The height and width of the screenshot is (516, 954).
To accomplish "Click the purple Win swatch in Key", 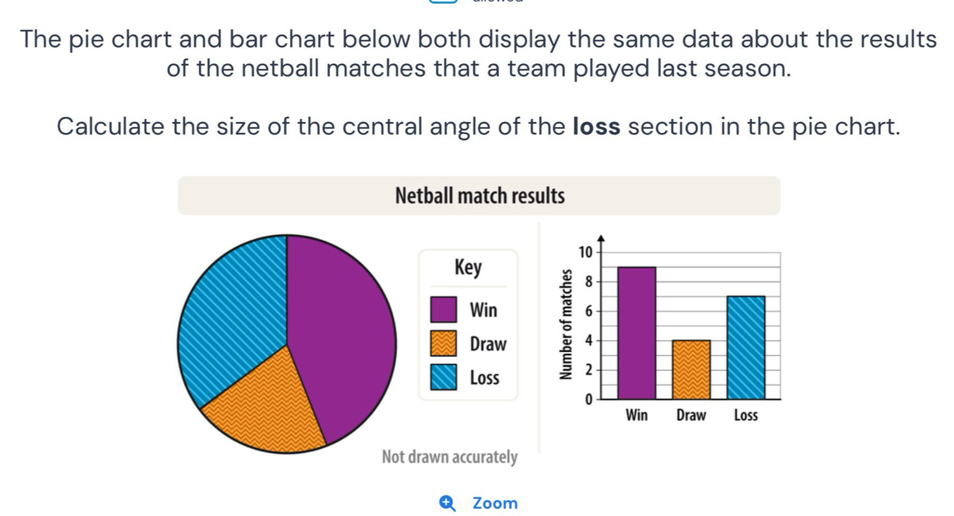I will (x=444, y=309).
